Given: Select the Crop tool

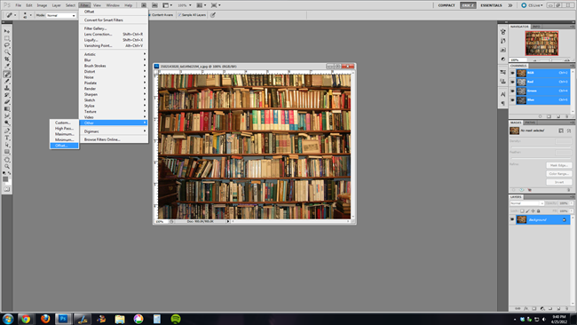Looking at the screenshot, I should pos(7,59).
